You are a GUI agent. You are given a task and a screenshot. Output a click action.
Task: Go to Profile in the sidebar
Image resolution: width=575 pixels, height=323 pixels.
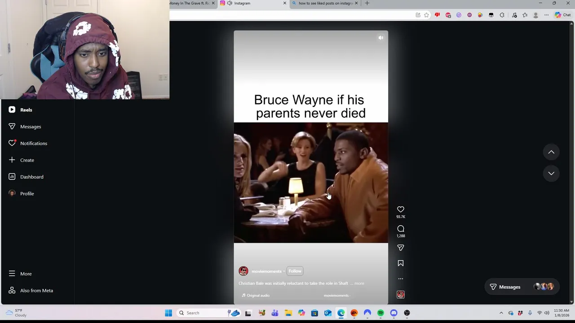(21, 193)
